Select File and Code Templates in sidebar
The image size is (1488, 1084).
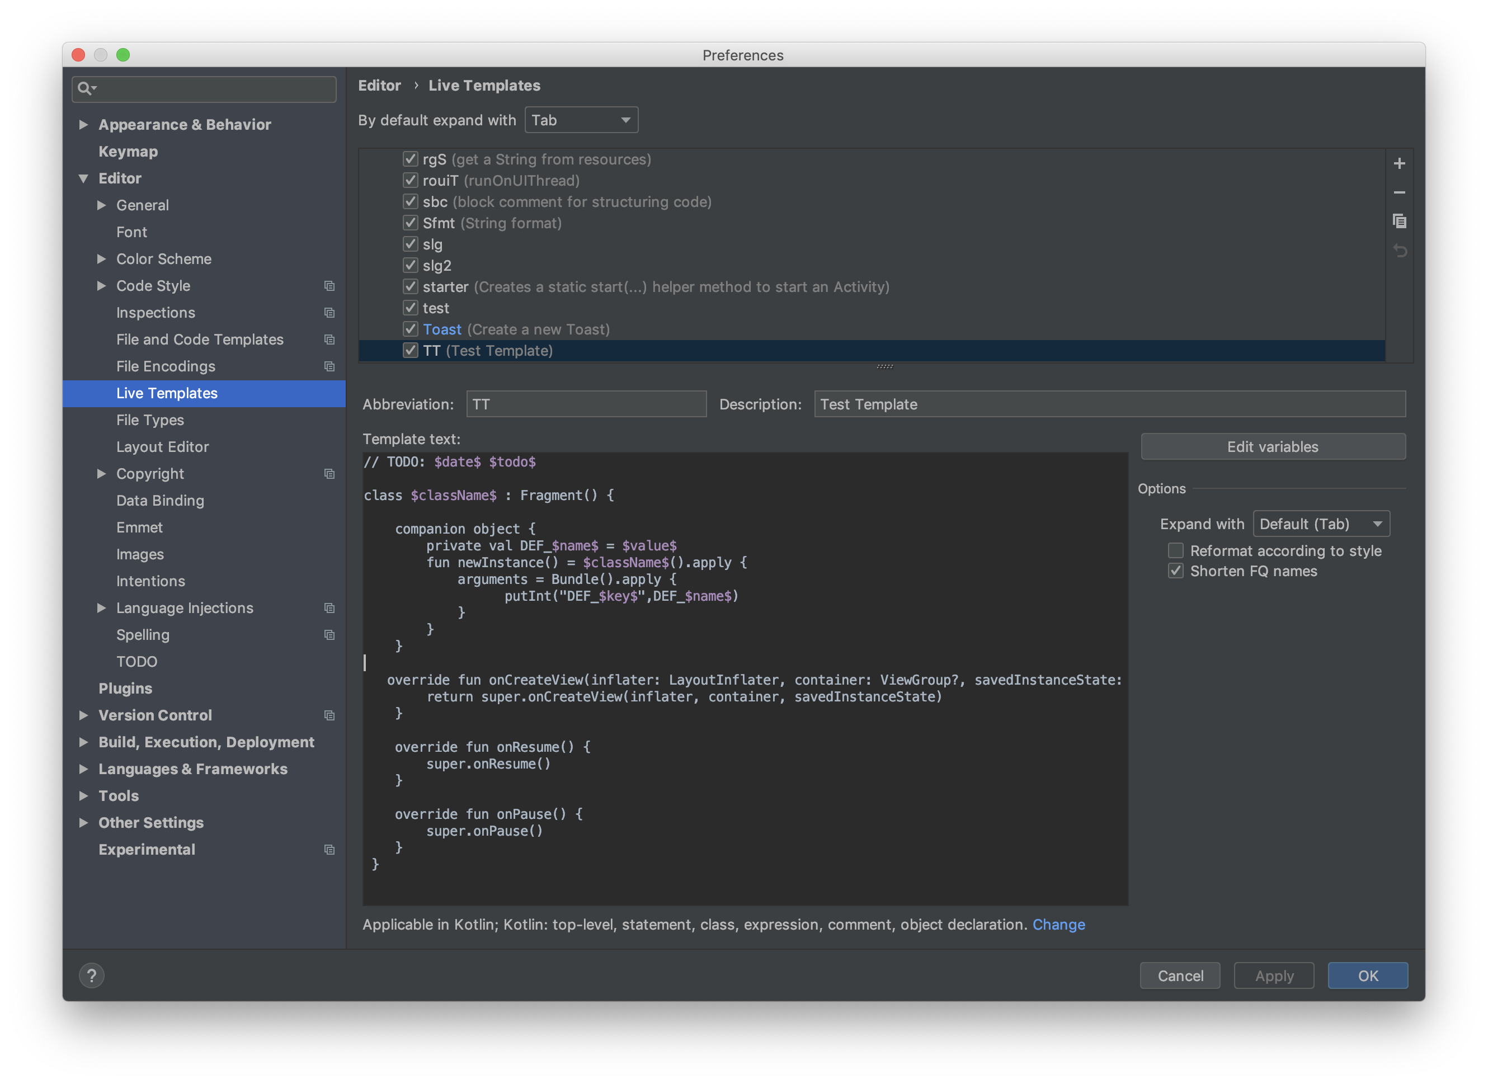click(200, 340)
